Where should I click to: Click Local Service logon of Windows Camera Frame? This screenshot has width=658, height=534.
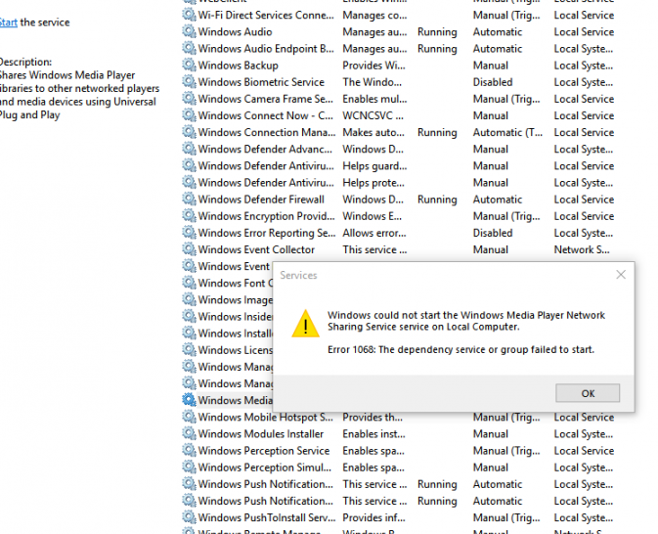point(584,99)
